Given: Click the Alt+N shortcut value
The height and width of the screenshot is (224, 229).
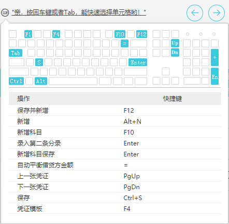Looking at the screenshot, I should click(x=133, y=122).
